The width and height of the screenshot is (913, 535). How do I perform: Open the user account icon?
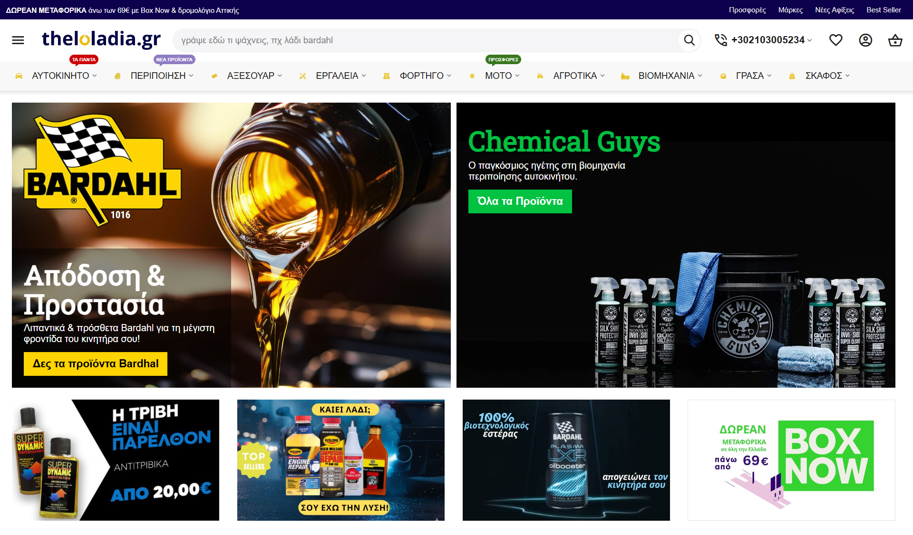coord(865,40)
